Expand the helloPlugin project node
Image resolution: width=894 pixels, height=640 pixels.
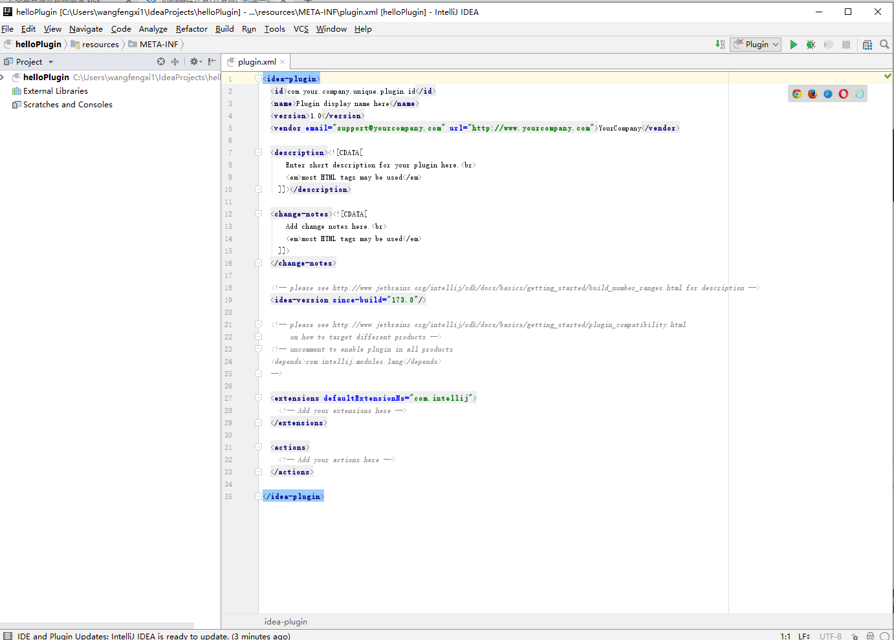(x=3, y=77)
